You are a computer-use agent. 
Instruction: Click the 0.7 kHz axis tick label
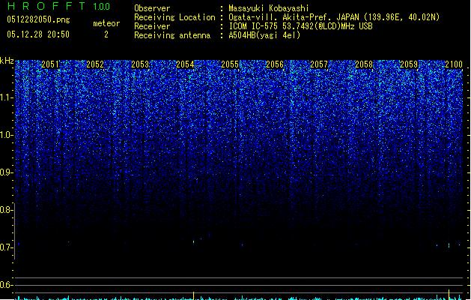7,247
